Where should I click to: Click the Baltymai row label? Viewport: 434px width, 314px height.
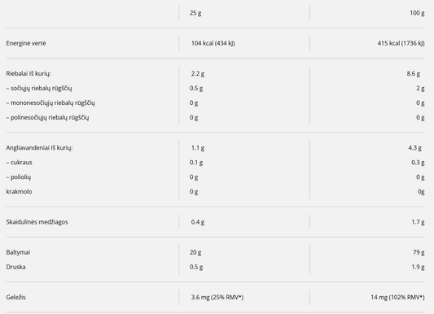[x=18, y=252]
